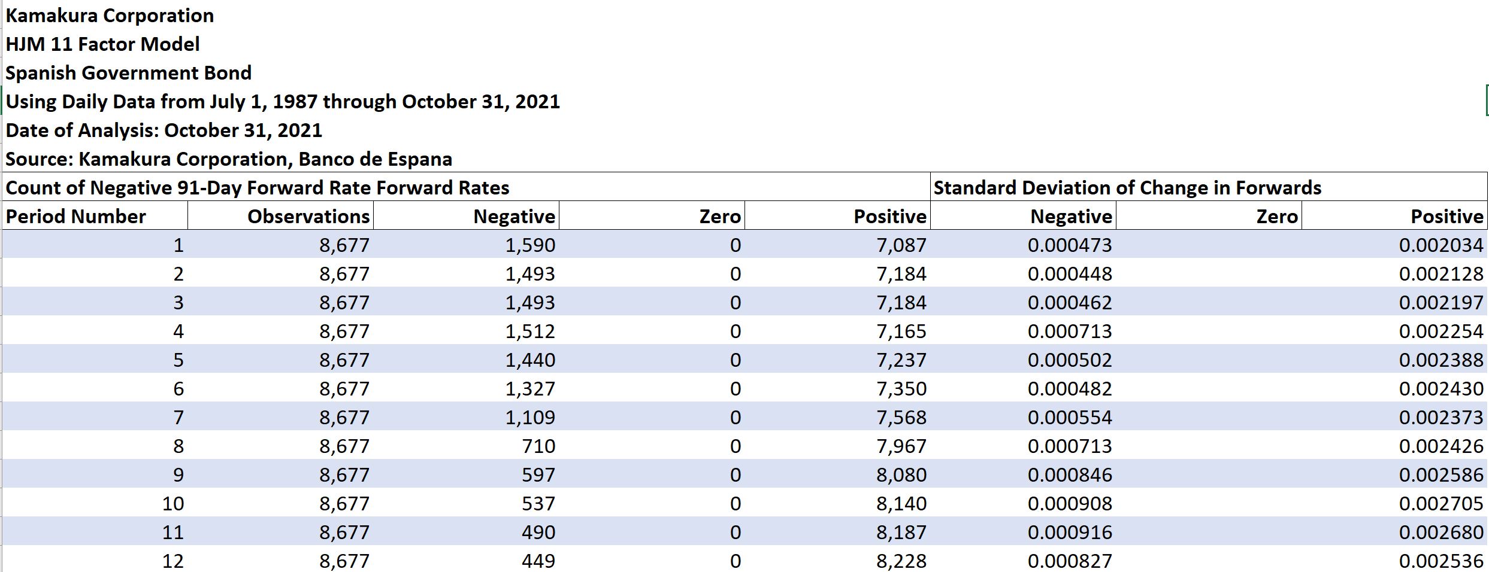The width and height of the screenshot is (1489, 572).
Task: Select the positive count 7,087 cell
Action: point(837,245)
